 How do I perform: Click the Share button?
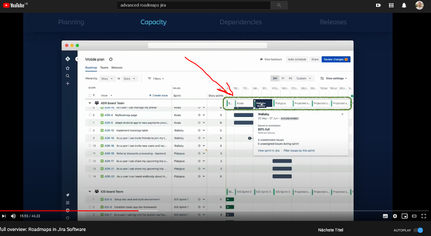click(315, 60)
